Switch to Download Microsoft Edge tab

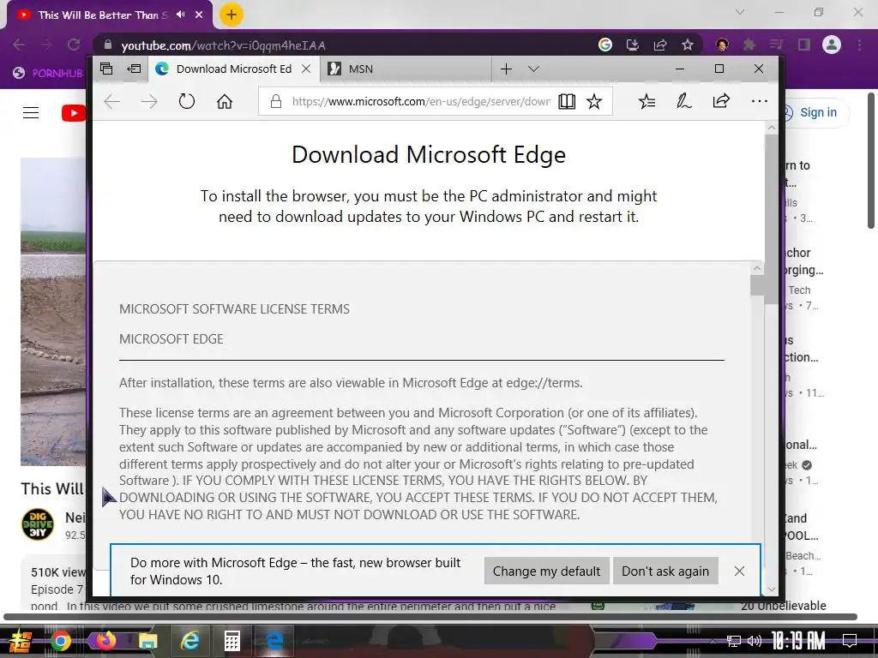click(x=233, y=69)
